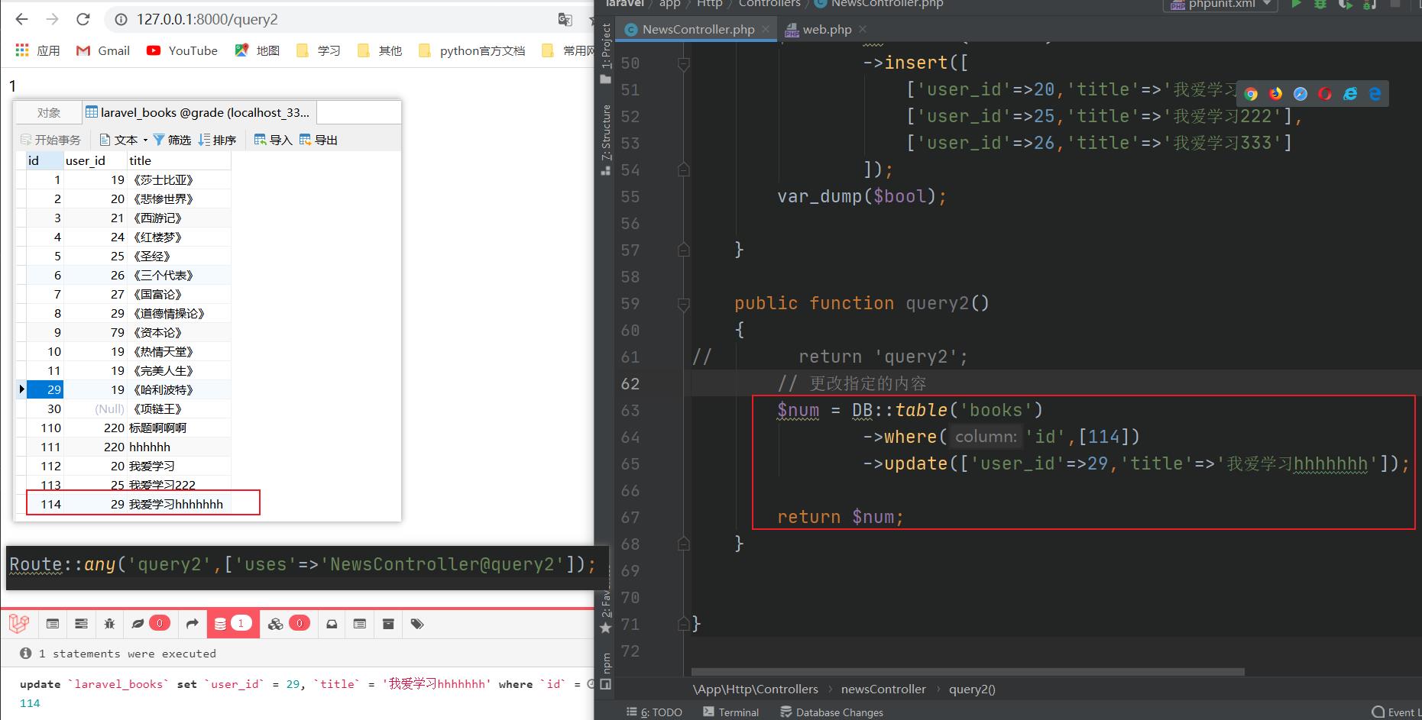This screenshot has width=1422, height=720.
Task: Open debugbar Exceptions bug icon
Action: [x=109, y=624]
